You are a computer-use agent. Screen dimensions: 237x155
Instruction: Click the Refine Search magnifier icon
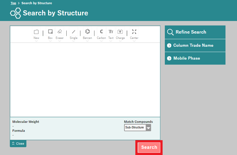tap(170, 32)
